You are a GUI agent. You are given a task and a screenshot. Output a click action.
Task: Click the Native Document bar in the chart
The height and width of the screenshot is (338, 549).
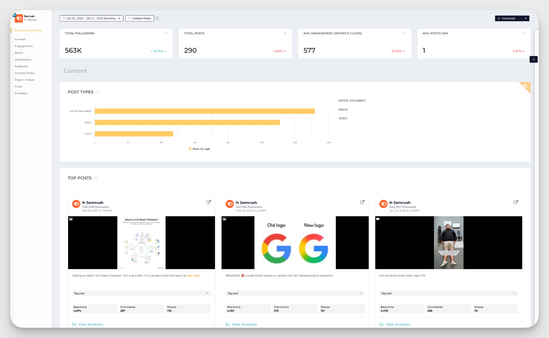[205, 111]
